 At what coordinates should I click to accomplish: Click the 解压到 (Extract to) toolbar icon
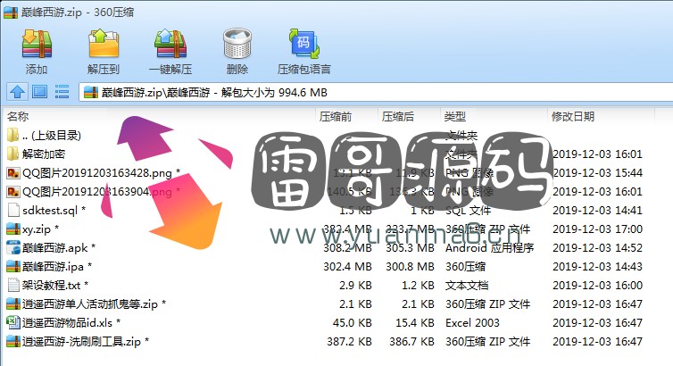point(104,44)
